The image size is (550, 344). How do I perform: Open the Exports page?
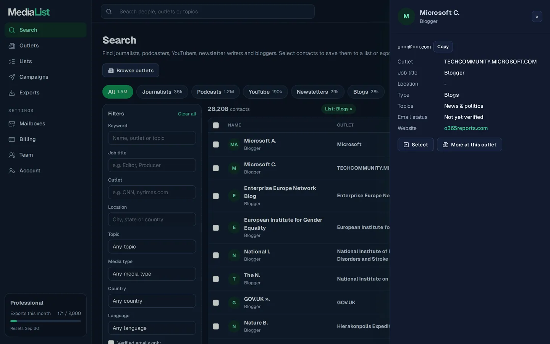click(x=45, y=92)
